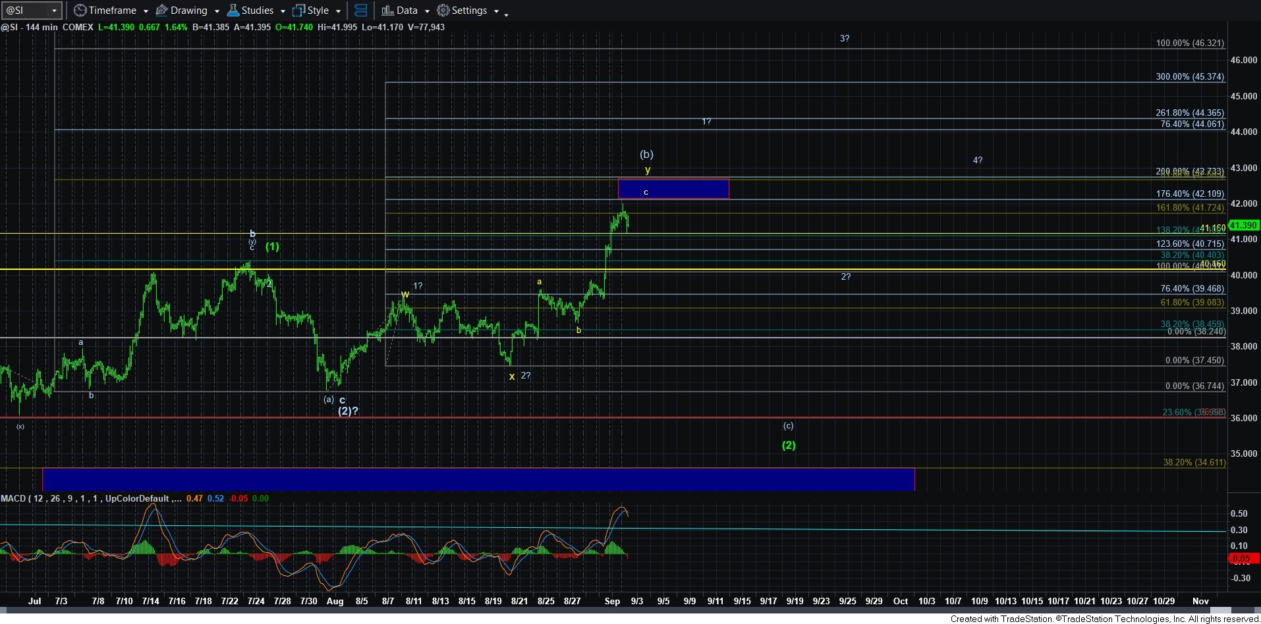Click the green current price badge 41.390
This screenshot has width=1261, height=624.
(1244, 225)
